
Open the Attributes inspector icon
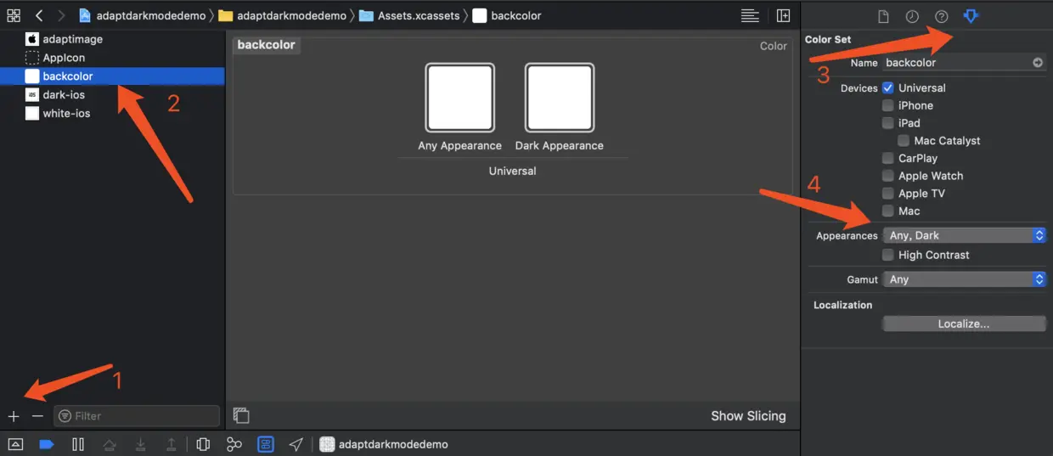[x=971, y=16]
